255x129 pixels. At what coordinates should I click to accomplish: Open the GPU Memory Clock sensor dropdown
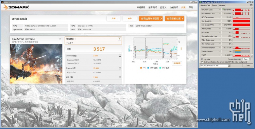[220, 13]
